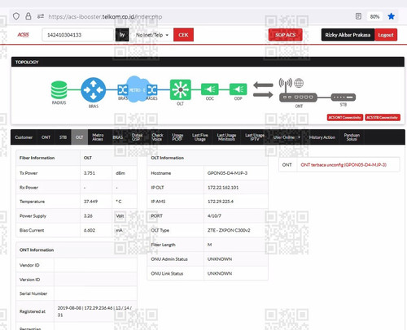Click the Logout button
407x330 pixels.
pos(386,35)
